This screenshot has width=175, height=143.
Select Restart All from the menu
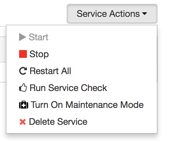pos(82,71)
